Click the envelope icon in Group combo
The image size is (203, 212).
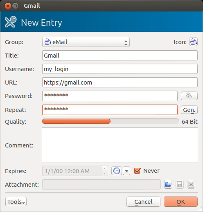point(48,42)
